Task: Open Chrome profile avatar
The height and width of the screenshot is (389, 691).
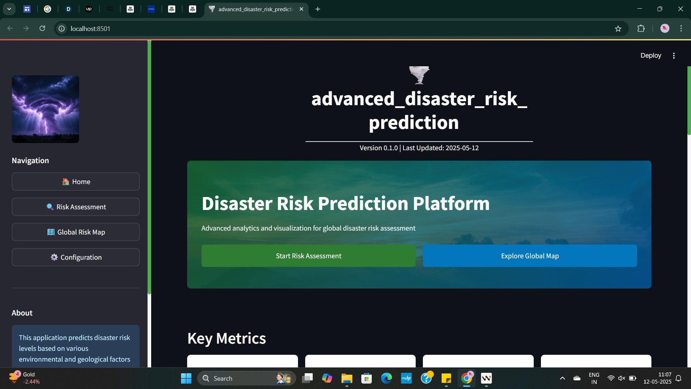Action: 665,28
